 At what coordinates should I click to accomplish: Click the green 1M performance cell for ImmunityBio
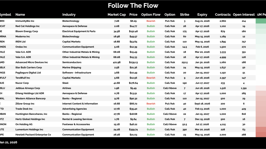pos(260,21)
